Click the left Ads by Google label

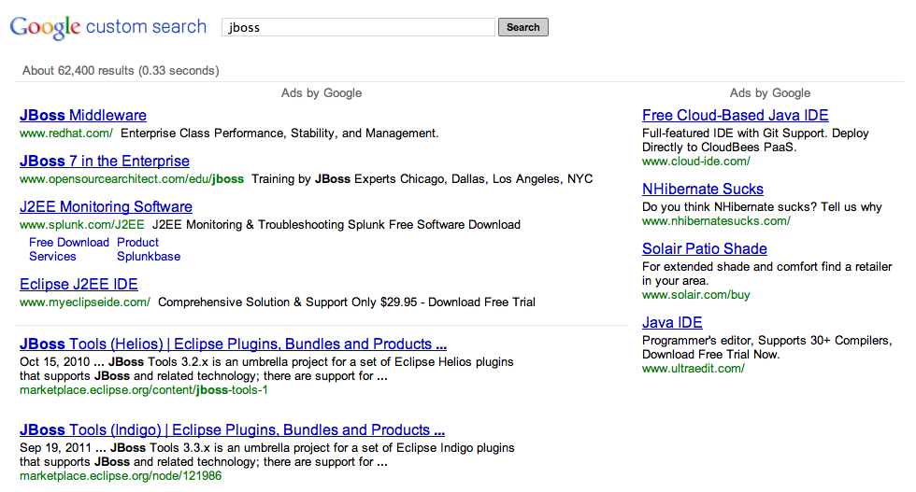pyautogui.click(x=322, y=93)
